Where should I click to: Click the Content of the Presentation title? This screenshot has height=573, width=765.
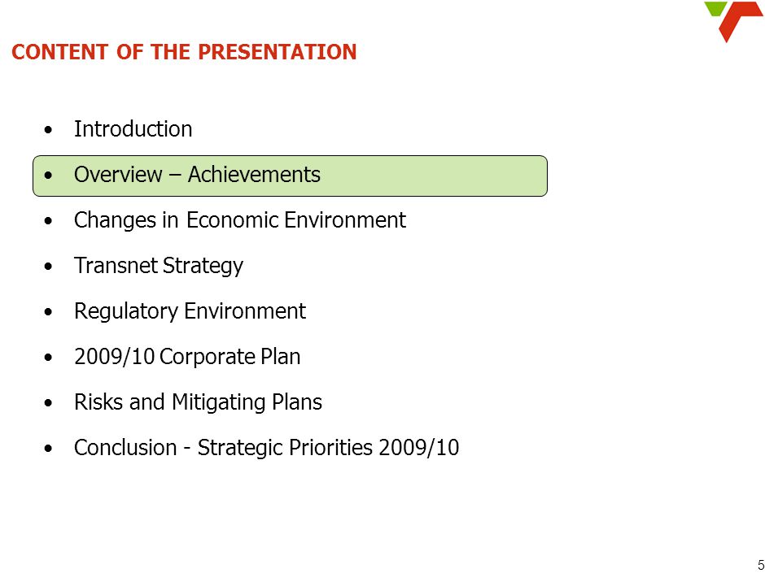184,52
